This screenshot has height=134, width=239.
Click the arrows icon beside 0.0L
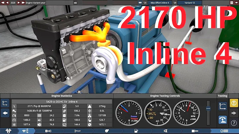pos(90,111)
